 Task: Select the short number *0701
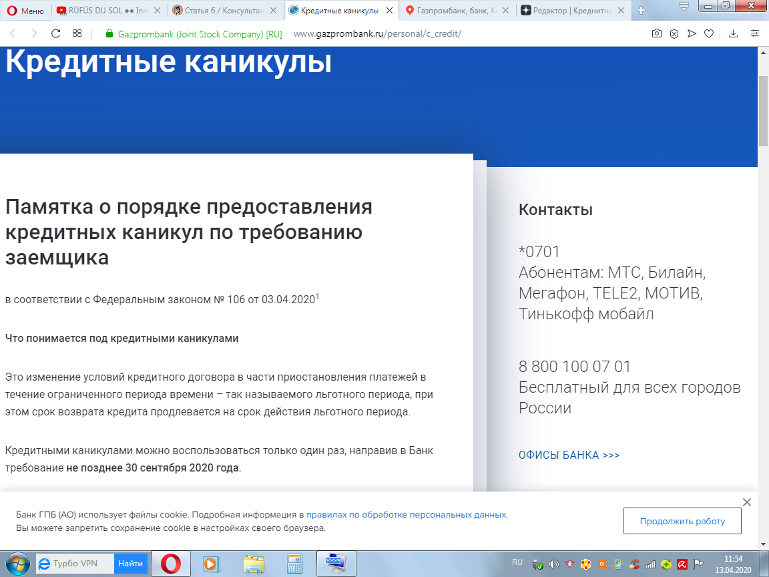[x=539, y=252]
